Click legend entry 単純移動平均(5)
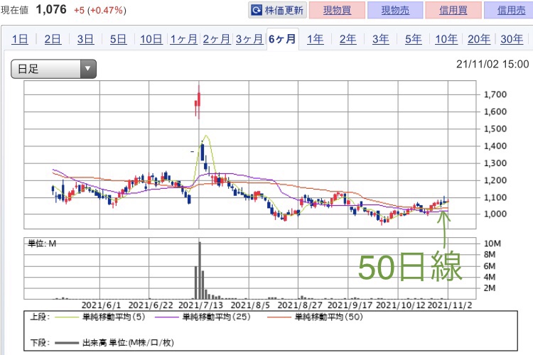Screen dimensions: 533x355 click(x=114, y=317)
